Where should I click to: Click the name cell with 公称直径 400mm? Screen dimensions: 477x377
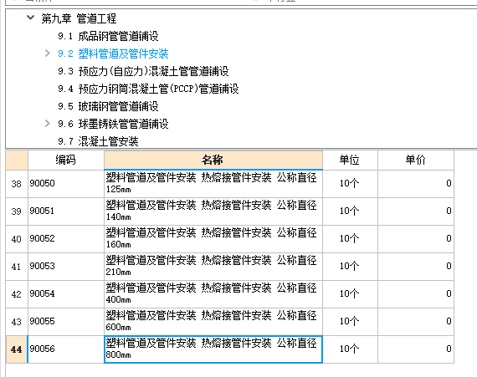coord(213,294)
